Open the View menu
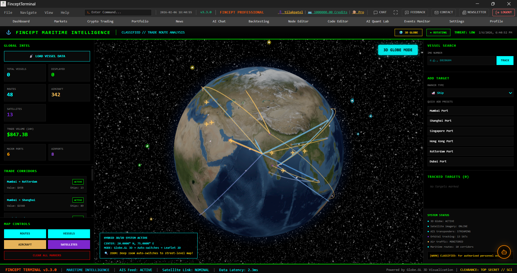 (49, 12)
